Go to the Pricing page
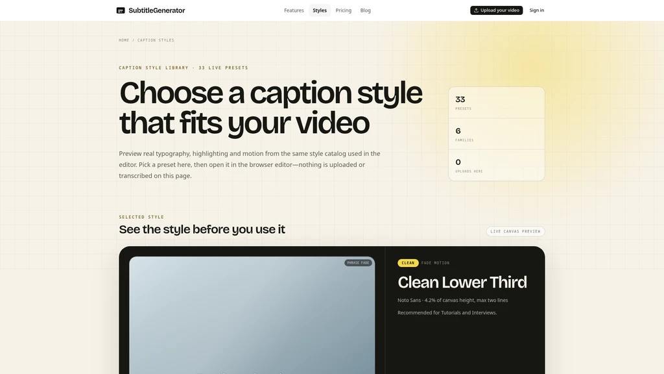664x374 pixels. (x=344, y=10)
